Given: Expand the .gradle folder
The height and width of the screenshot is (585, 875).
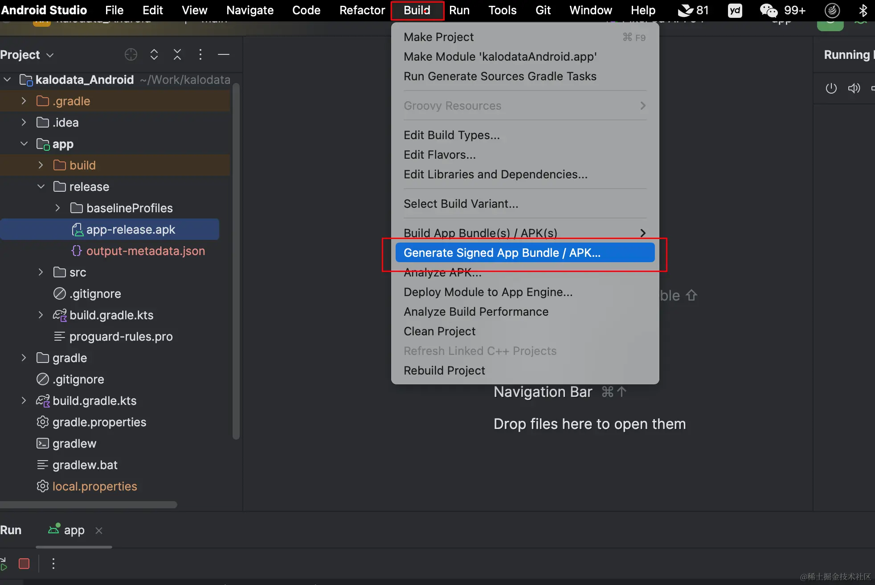Looking at the screenshot, I should point(24,101).
